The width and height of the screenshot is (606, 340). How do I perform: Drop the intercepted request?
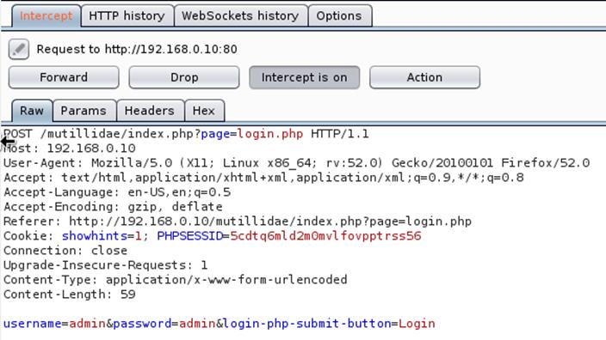pos(184,77)
